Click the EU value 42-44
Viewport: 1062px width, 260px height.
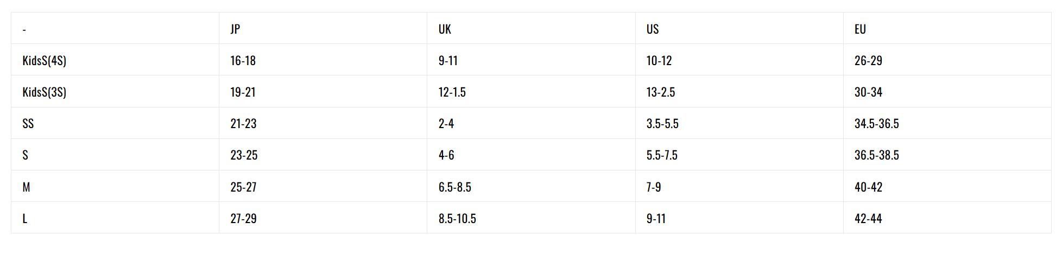[x=868, y=218]
